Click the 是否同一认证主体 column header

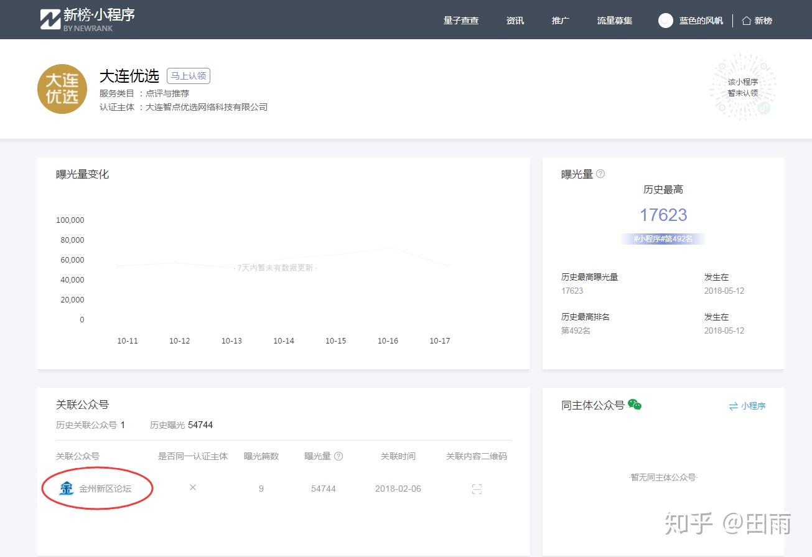point(193,456)
